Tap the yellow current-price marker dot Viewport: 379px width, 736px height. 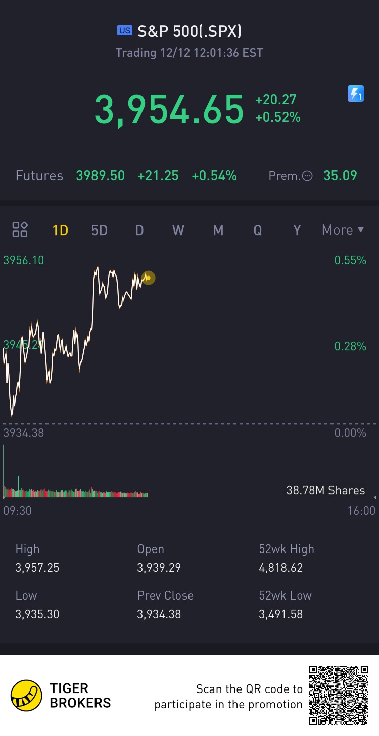point(148,278)
